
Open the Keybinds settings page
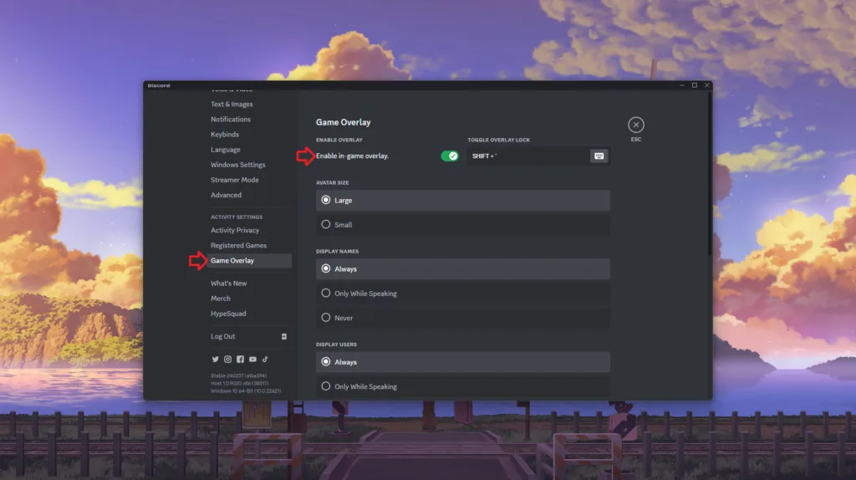coord(225,135)
